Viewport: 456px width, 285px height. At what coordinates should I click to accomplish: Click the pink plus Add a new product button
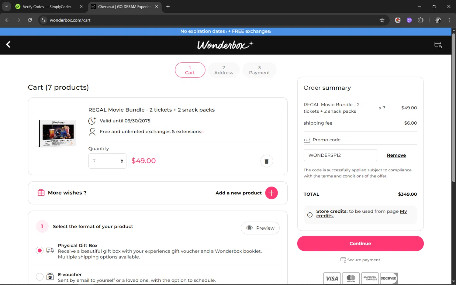click(x=271, y=193)
